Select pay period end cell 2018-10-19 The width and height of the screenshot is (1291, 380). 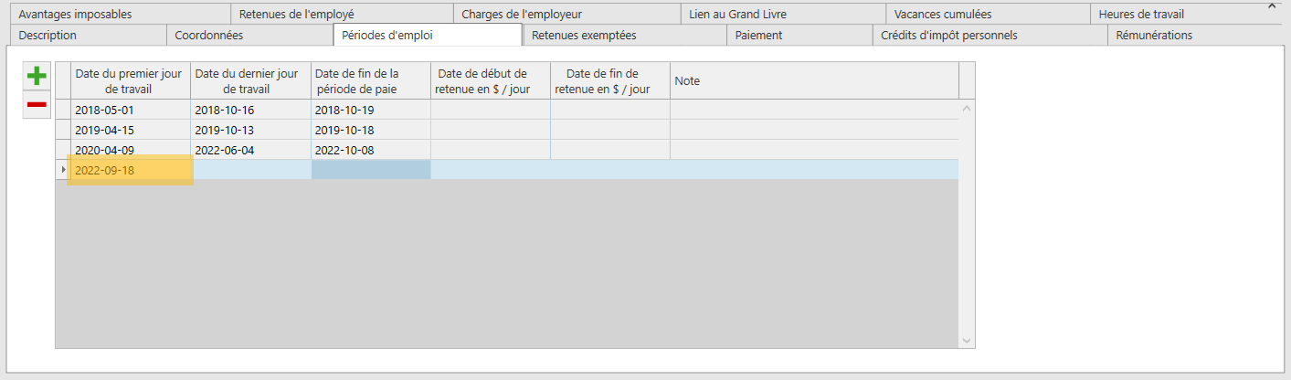tap(370, 110)
